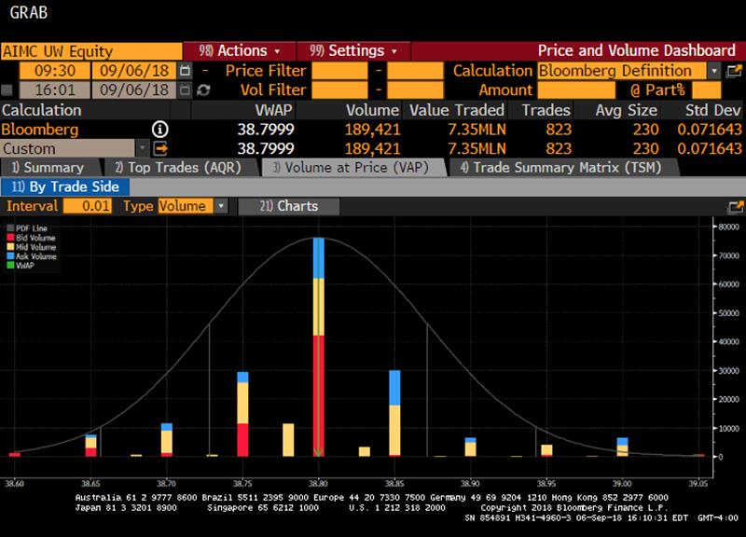Click the chart pop-out icon at right
This screenshot has width=746, height=537.
click(x=736, y=207)
